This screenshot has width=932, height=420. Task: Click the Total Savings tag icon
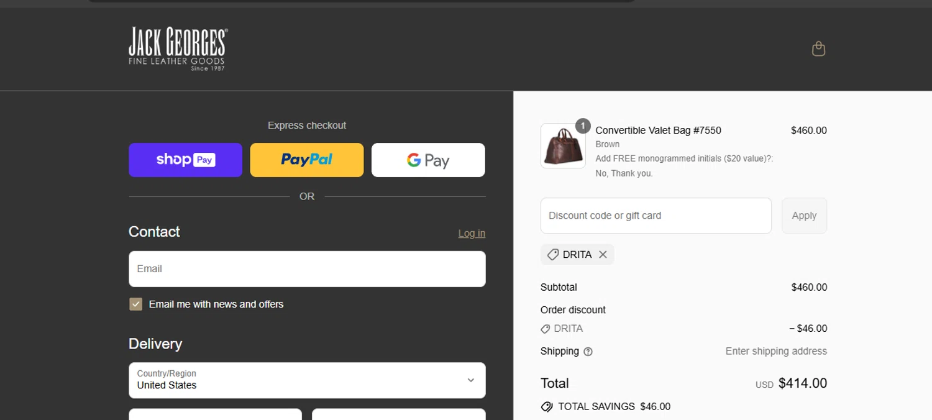[547, 406]
